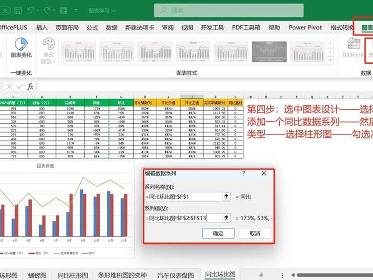Undo the last action via the toolbar

[30, 10]
